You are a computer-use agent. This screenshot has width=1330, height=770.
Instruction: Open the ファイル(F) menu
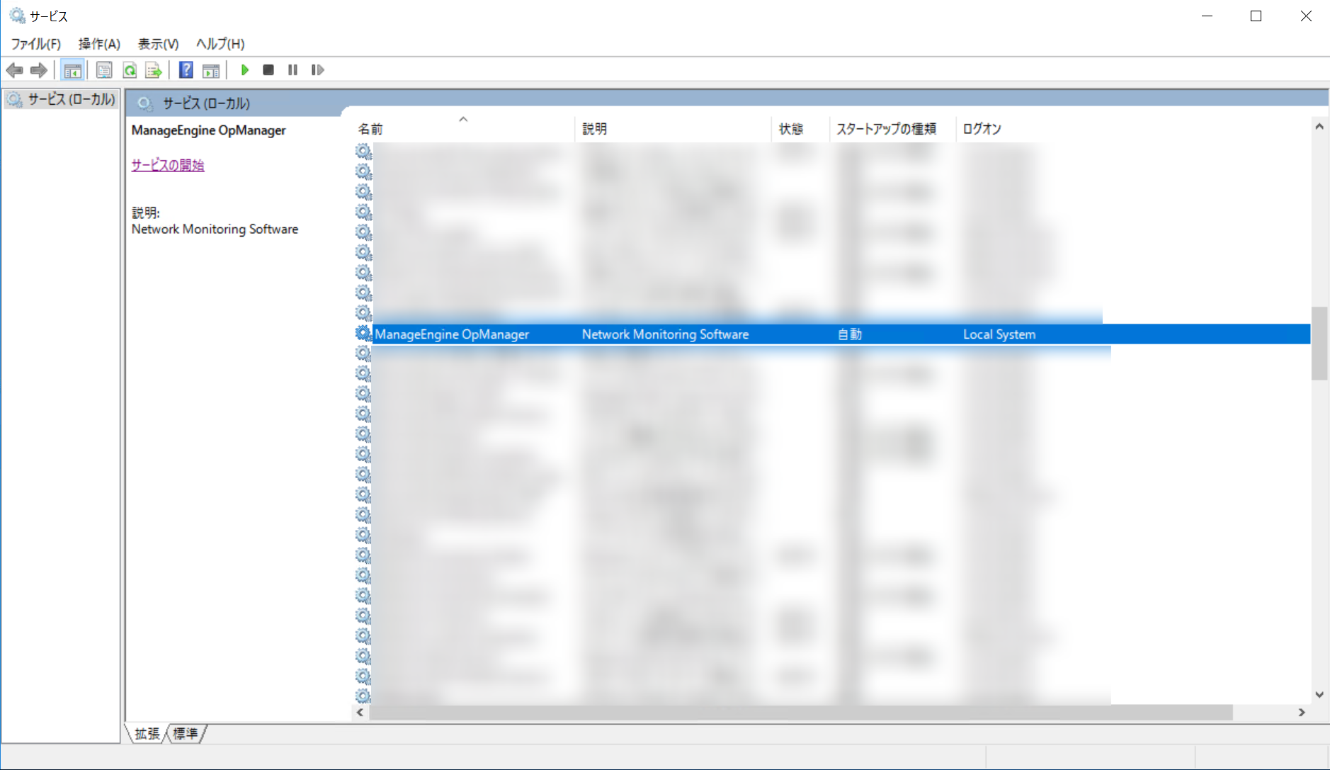click(x=36, y=44)
